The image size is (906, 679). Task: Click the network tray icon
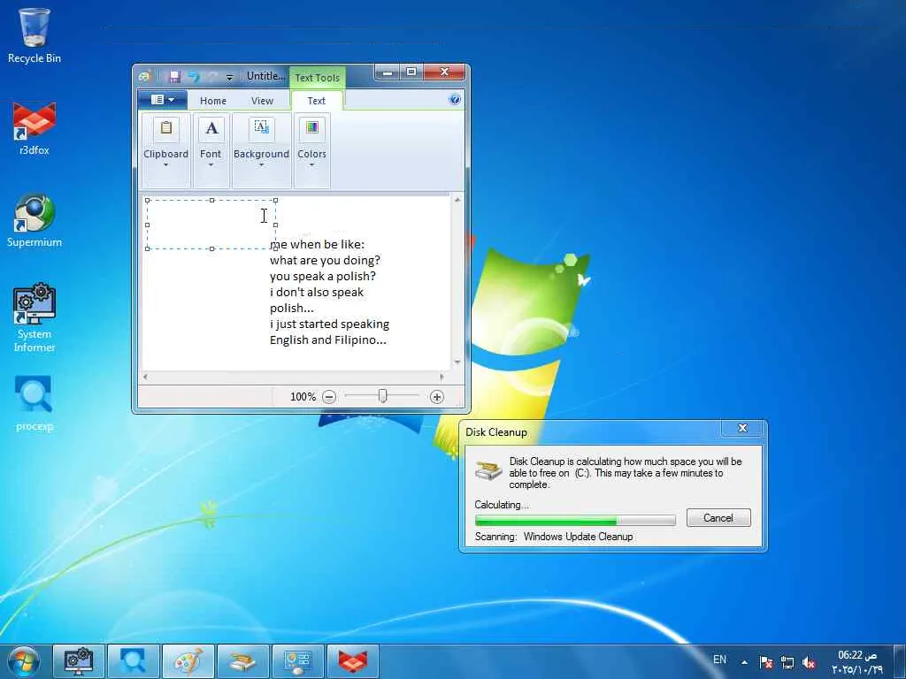(787, 662)
